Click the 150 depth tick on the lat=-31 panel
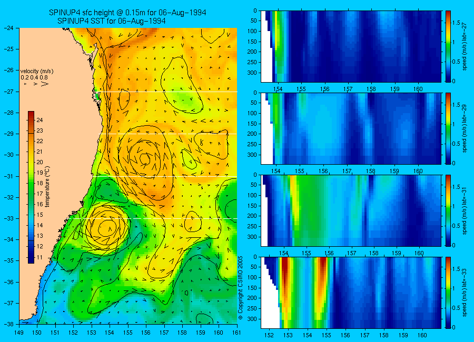 click(x=252, y=206)
